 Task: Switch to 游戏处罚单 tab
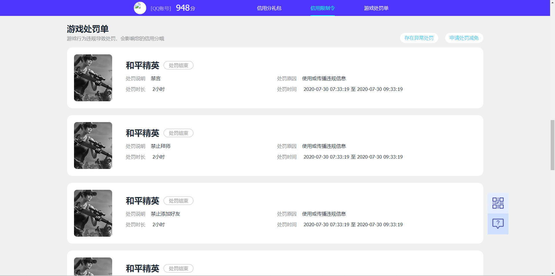[376, 8]
